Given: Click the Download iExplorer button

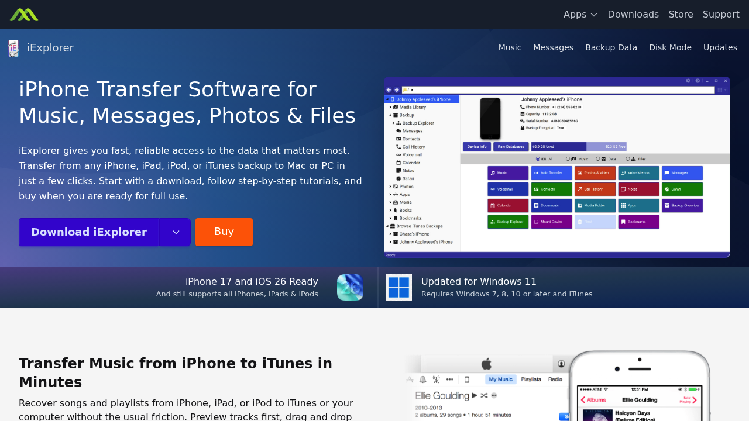Looking at the screenshot, I should [89, 232].
